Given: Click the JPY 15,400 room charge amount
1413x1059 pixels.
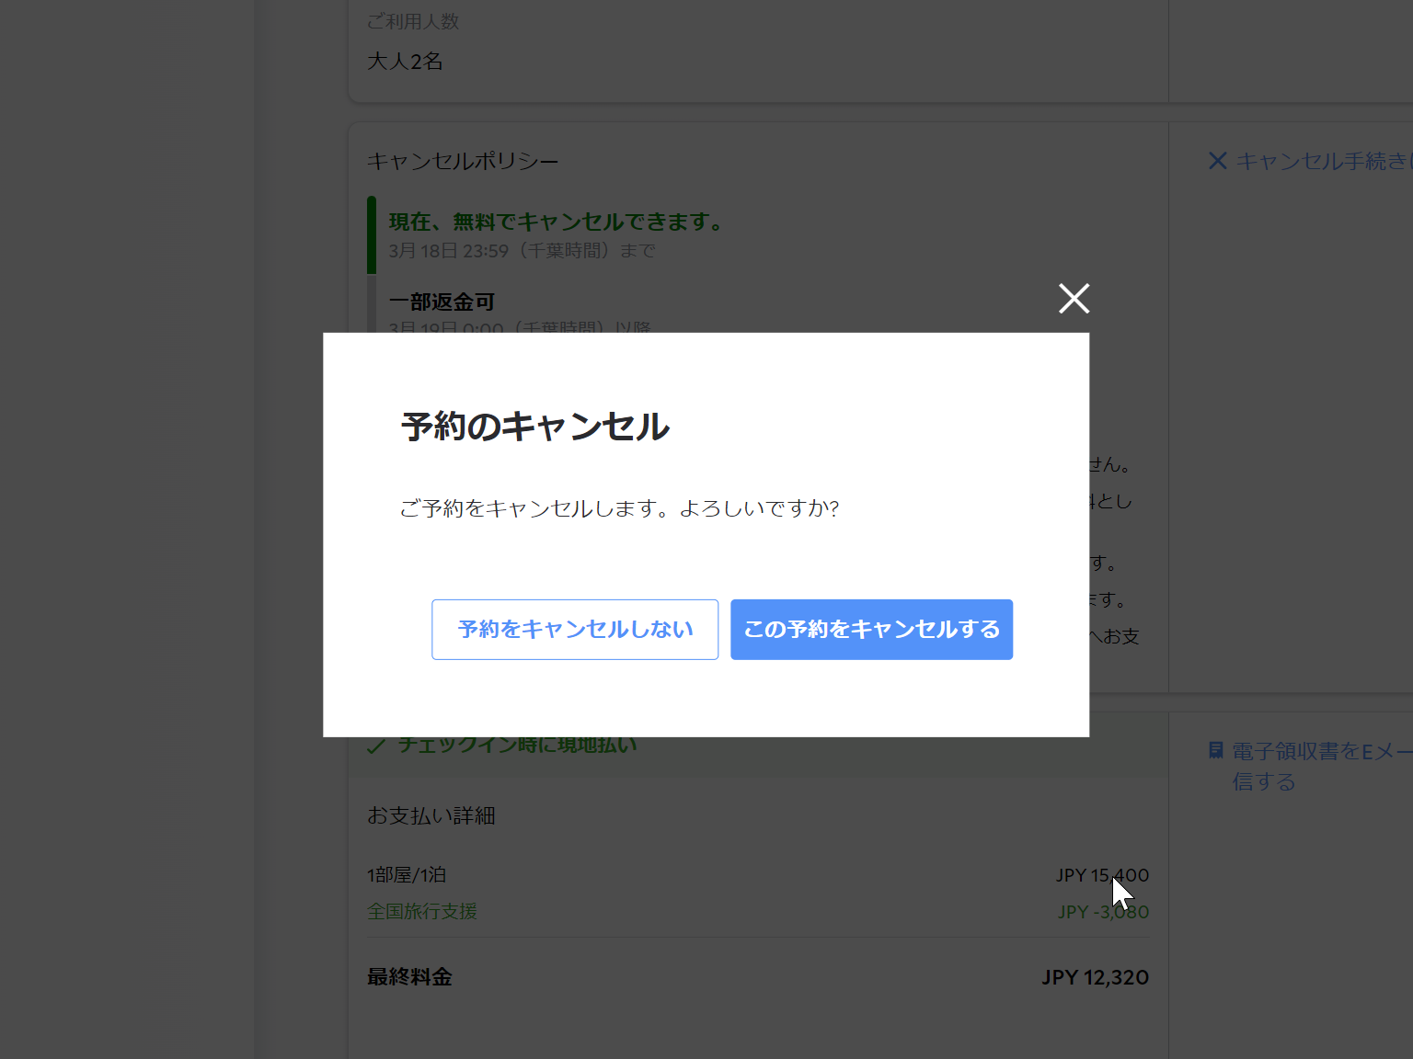Looking at the screenshot, I should (x=1101, y=875).
